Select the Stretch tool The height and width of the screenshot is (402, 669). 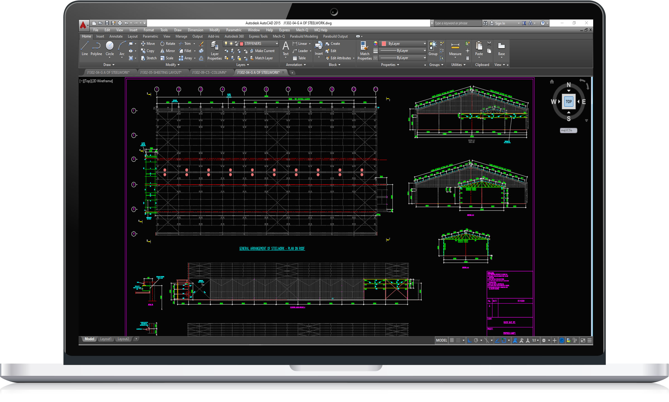click(149, 58)
